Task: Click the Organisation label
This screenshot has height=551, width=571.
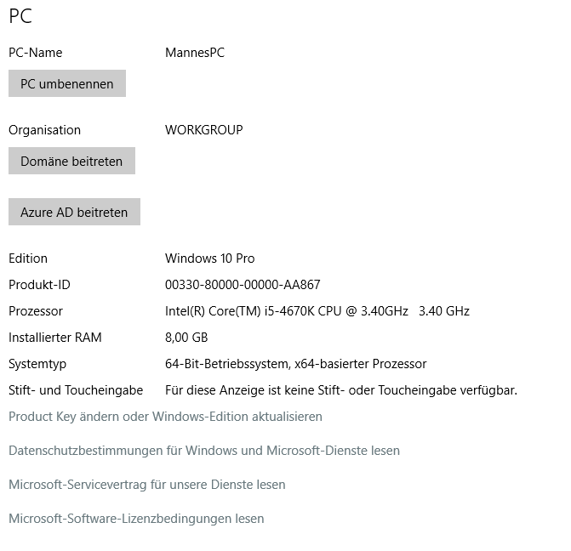Action: click(x=44, y=130)
